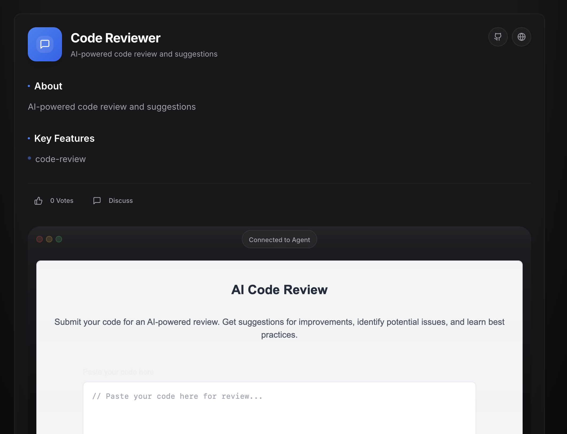Click the blue Code Reviewer app logo
The image size is (567, 434).
45,44
